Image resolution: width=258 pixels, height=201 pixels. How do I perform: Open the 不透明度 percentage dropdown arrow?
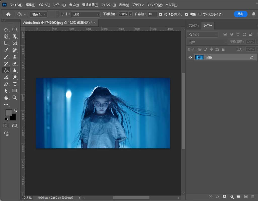click(130, 14)
